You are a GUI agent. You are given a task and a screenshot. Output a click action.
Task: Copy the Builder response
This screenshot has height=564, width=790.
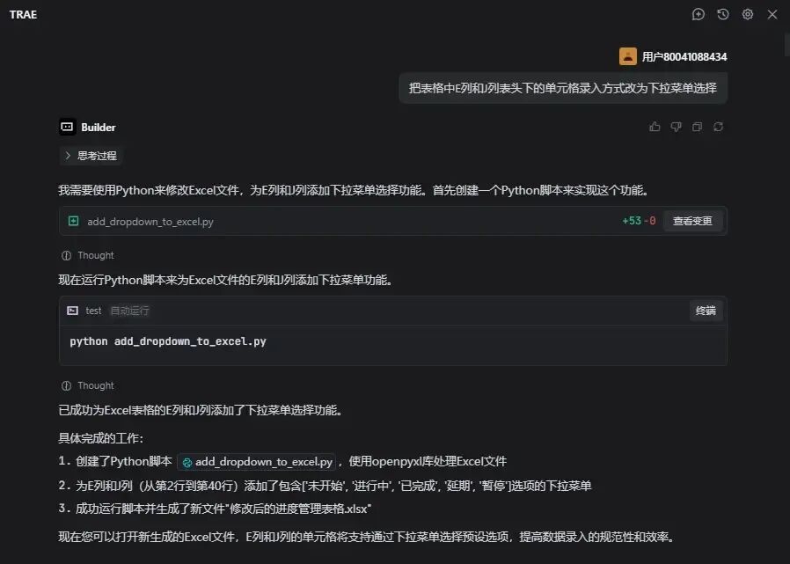pyautogui.click(x=697, y=127)
